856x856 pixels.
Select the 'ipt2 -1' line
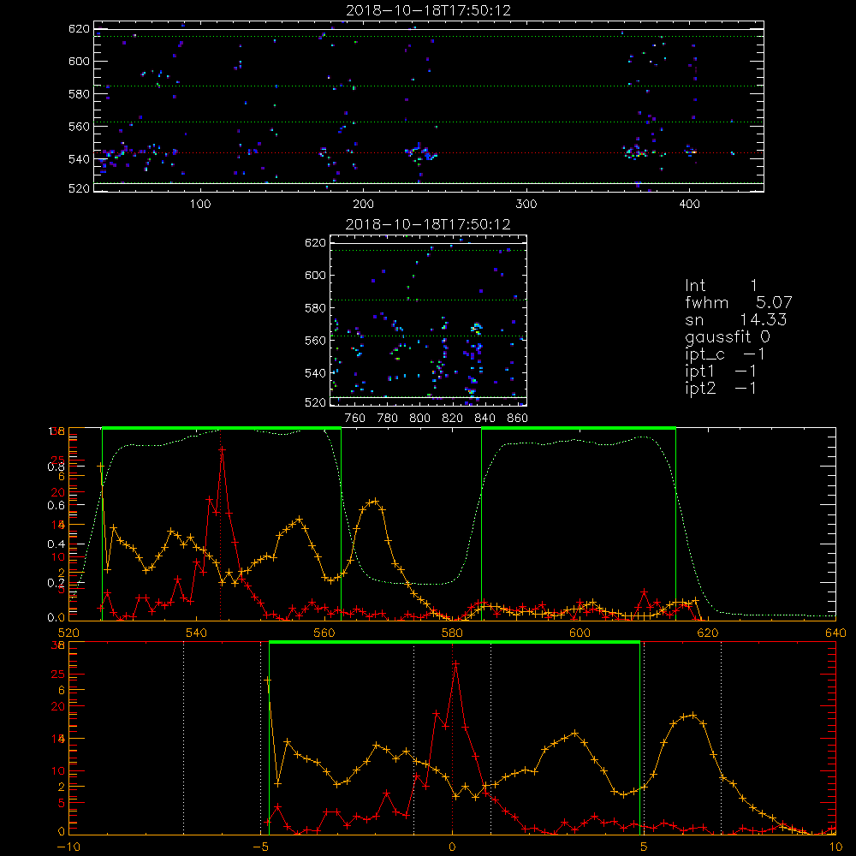click(x=721, y=388)
